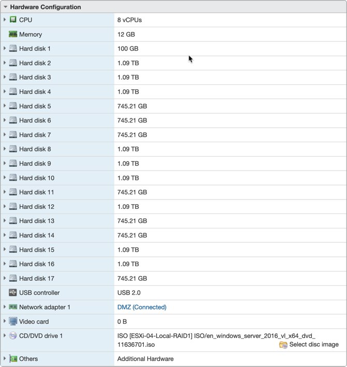Expand the CPU row
This screenshot has width=347, height=367.
pos(5,20)
